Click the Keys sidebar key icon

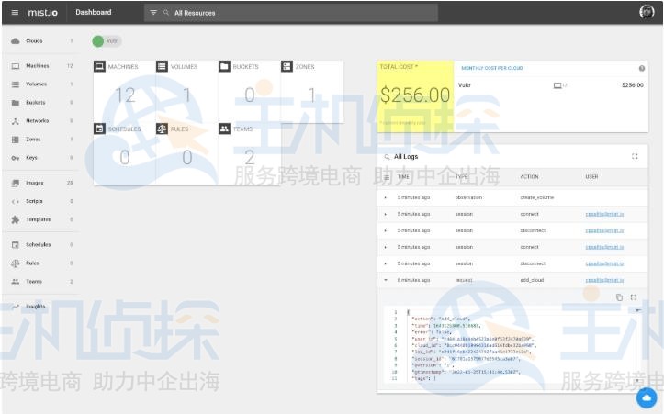(x=16, y=158)
